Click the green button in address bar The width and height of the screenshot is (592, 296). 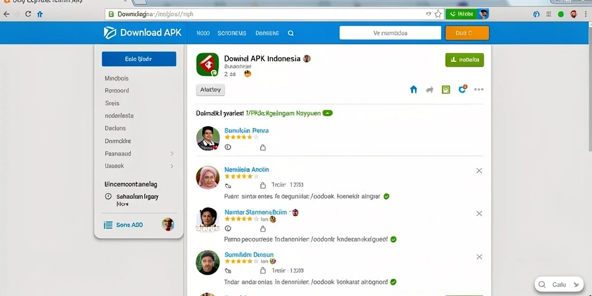tap(461, 14)
